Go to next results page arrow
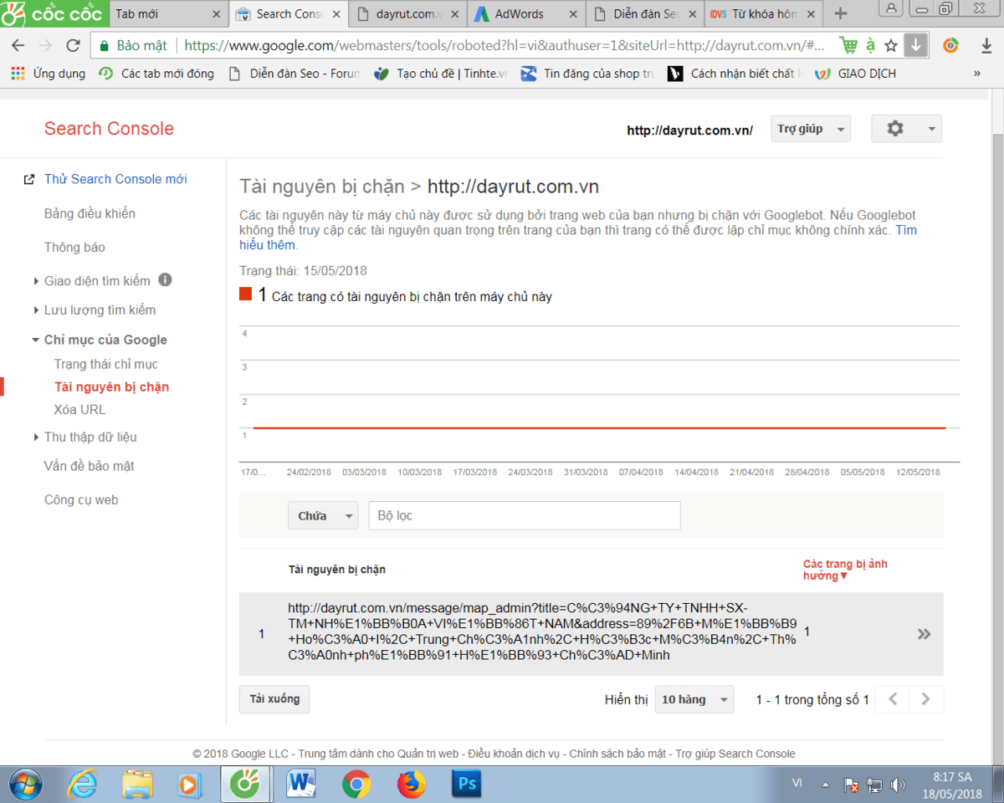 [x=926, y=699]
